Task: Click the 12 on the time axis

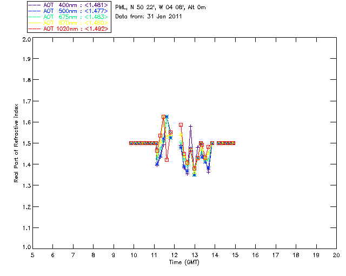Action: click(x=174, y=255)
